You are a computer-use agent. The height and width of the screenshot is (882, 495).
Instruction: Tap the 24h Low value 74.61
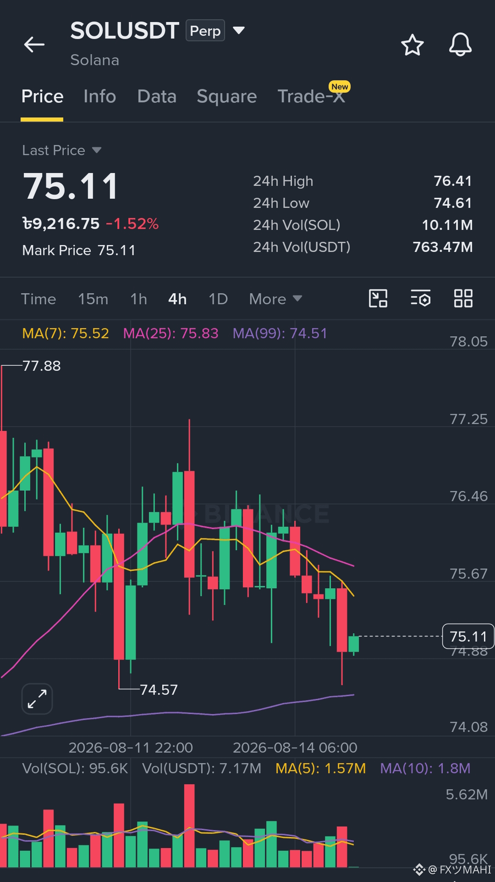tap(453, 203)
